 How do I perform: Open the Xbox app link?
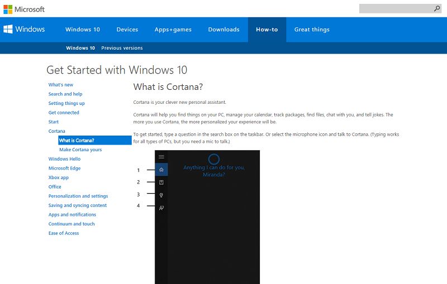tap(59, 177)
